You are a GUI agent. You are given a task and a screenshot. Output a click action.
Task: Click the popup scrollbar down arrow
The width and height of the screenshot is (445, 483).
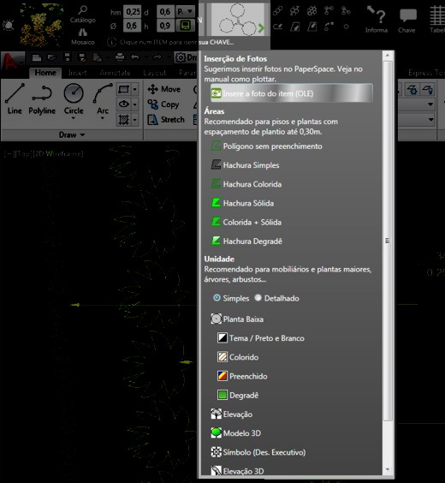pyautogui.click(x=388, y=470)
